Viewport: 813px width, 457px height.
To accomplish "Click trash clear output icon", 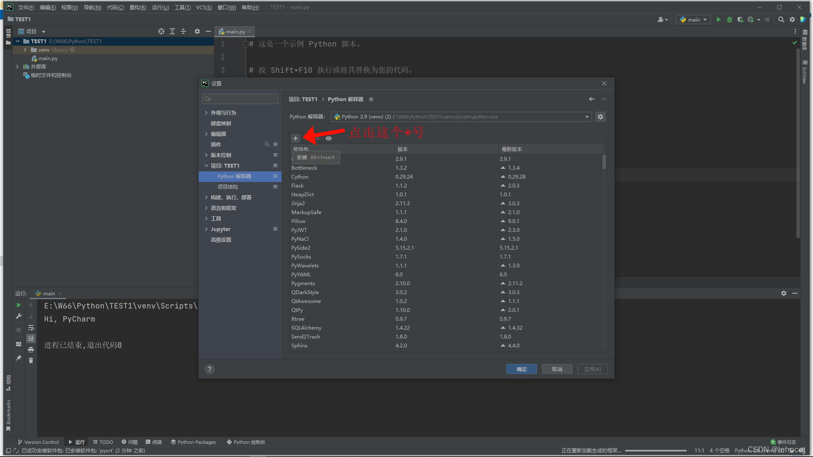I will click(31, 361).
